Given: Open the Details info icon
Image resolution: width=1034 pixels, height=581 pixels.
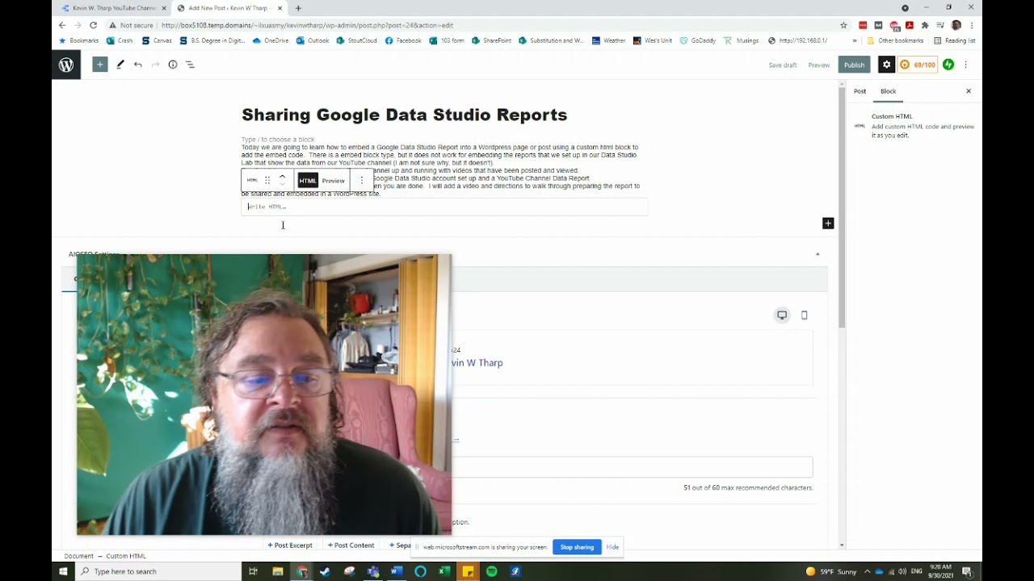Looking at the screenshot, I should click(173, 65).
